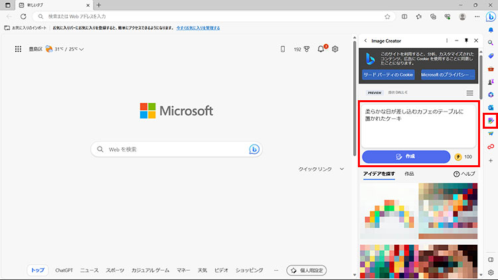Open the Image Creator sidebar icon
The height and width of the screenshot is (280, 498).
491,121
